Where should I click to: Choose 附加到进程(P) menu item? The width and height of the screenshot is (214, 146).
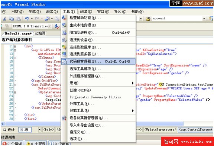tap(98, 33)
